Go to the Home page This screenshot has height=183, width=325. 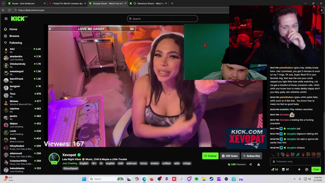tap(11, 29)
